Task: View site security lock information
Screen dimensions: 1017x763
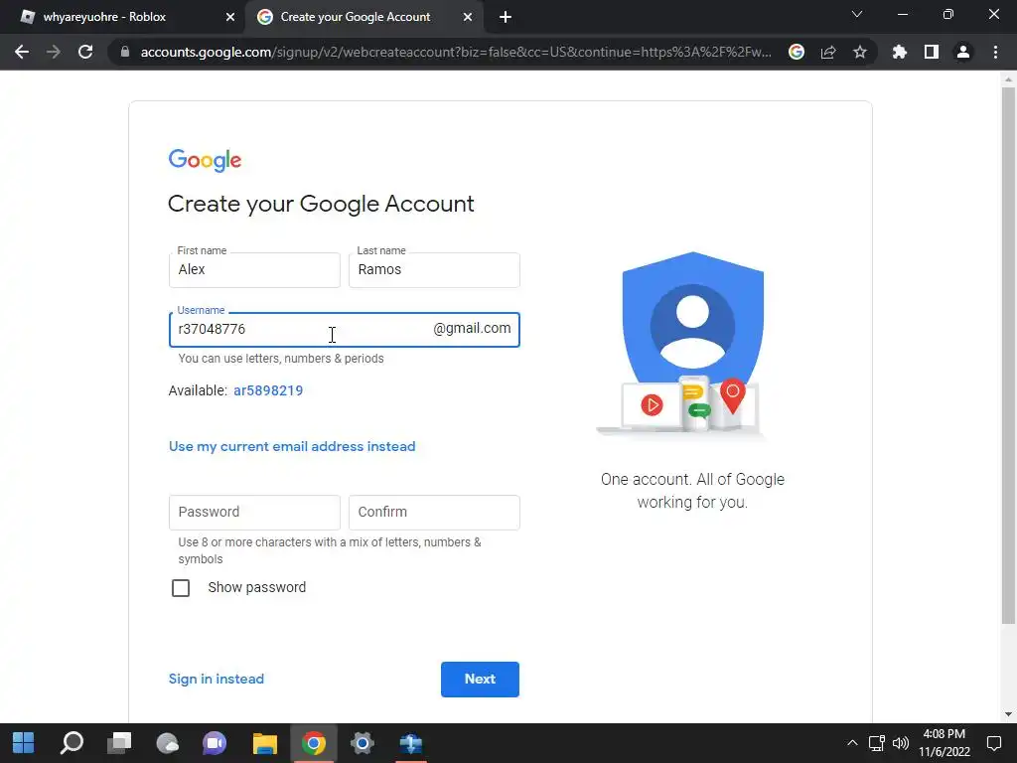Action: [x=124, y=52]
